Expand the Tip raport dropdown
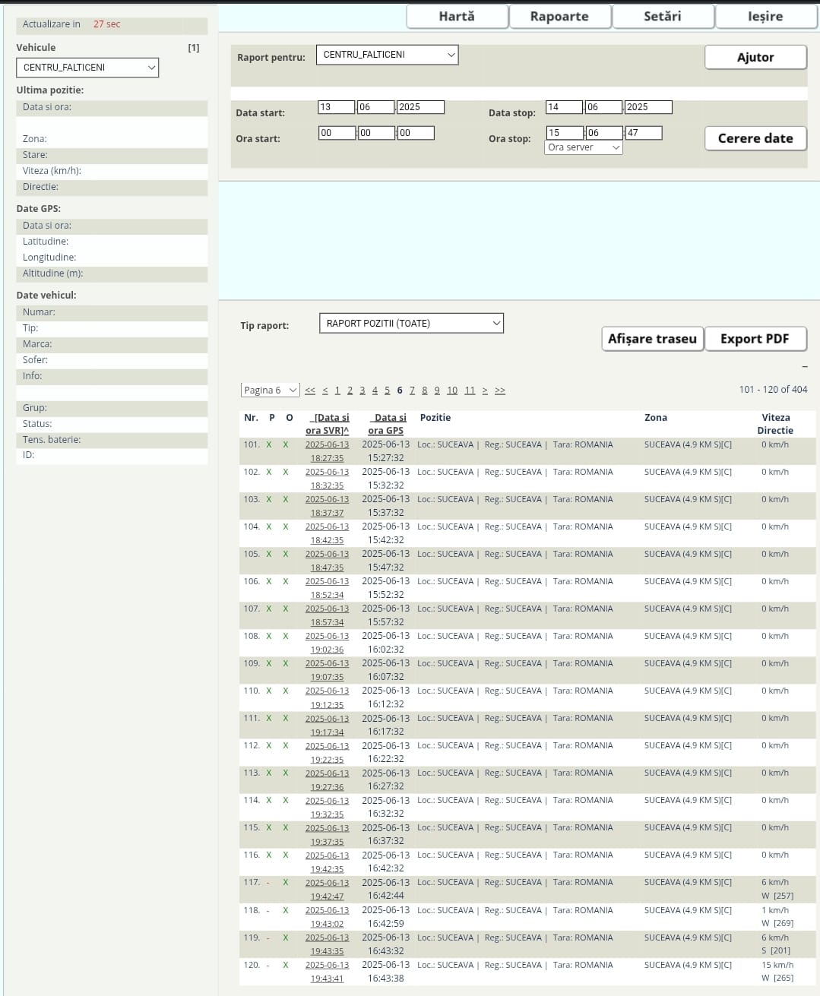Viewport: 820px width, 996px height. click(x=411, y=324)
